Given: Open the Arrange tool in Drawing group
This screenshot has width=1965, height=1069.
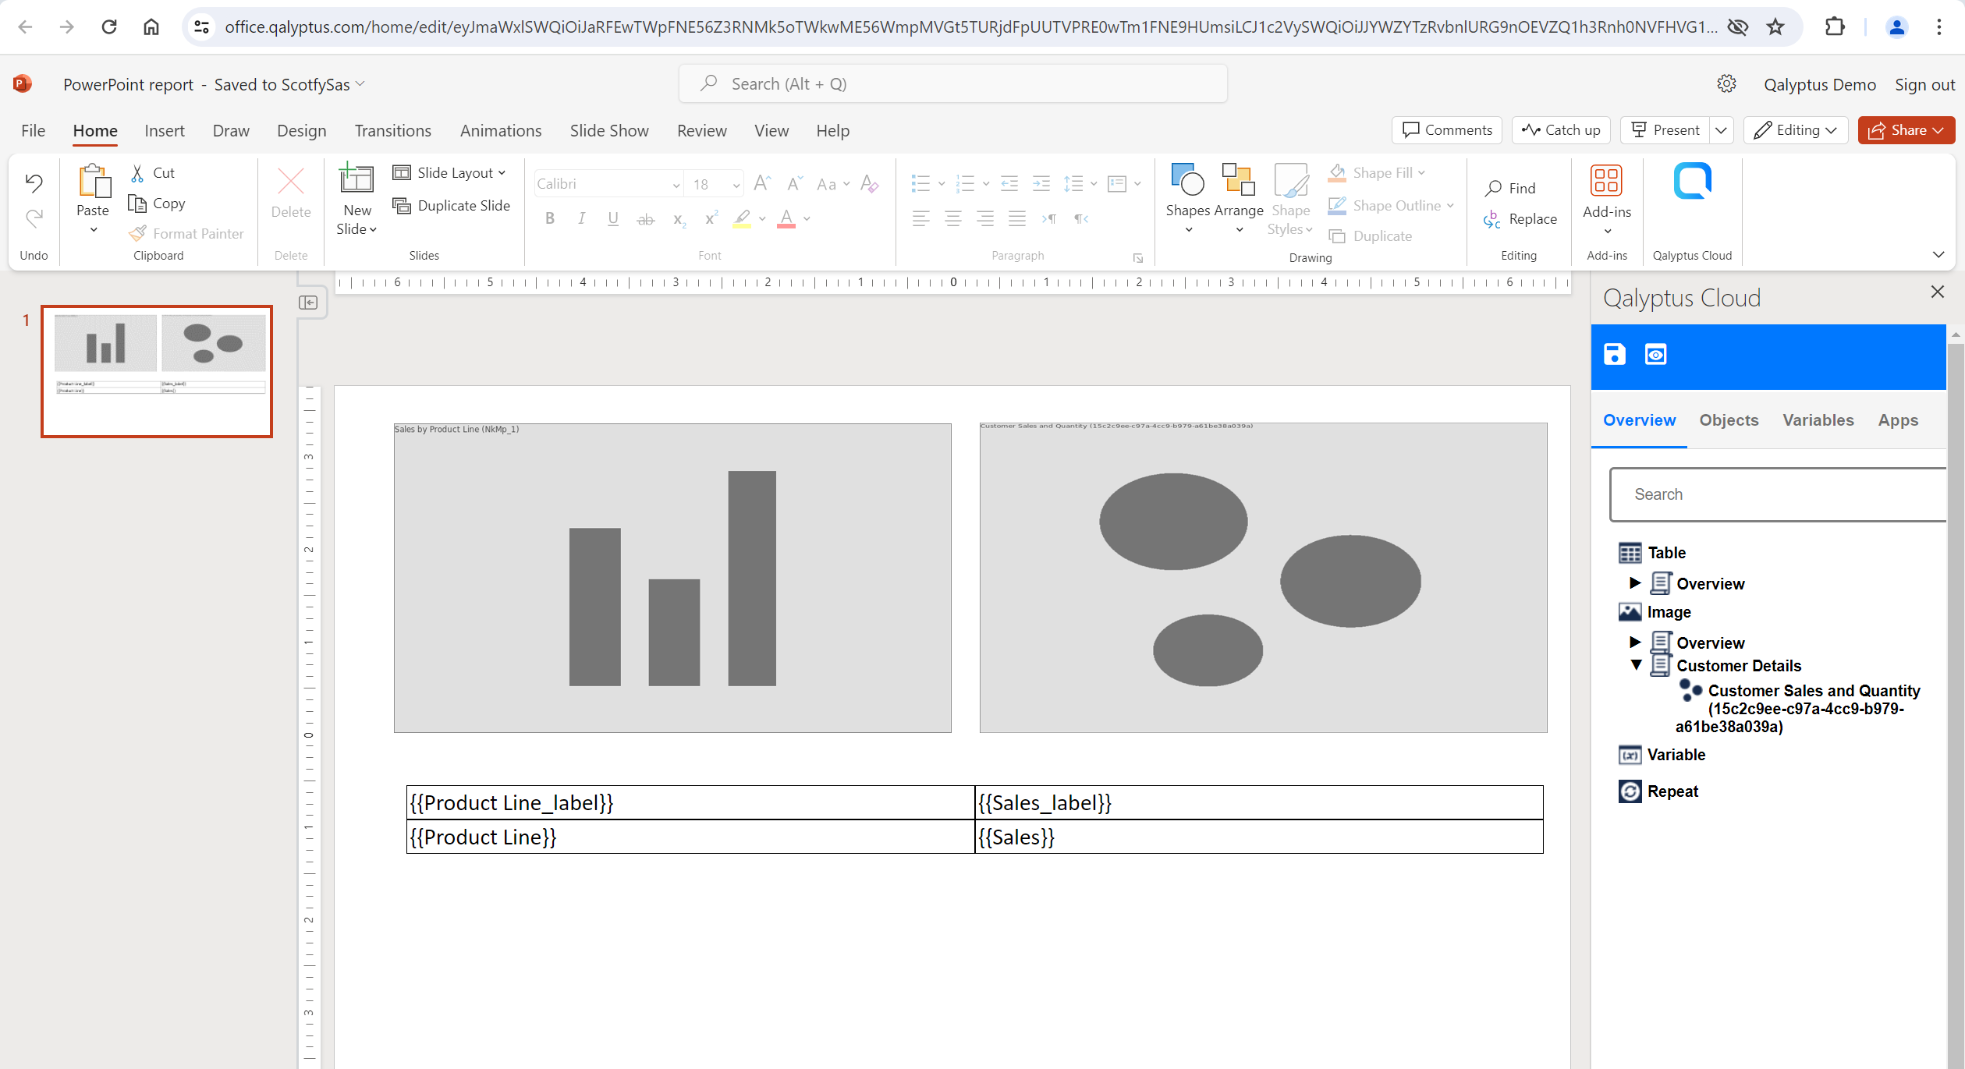Looking at the screenshot, I should [1239, 197].
